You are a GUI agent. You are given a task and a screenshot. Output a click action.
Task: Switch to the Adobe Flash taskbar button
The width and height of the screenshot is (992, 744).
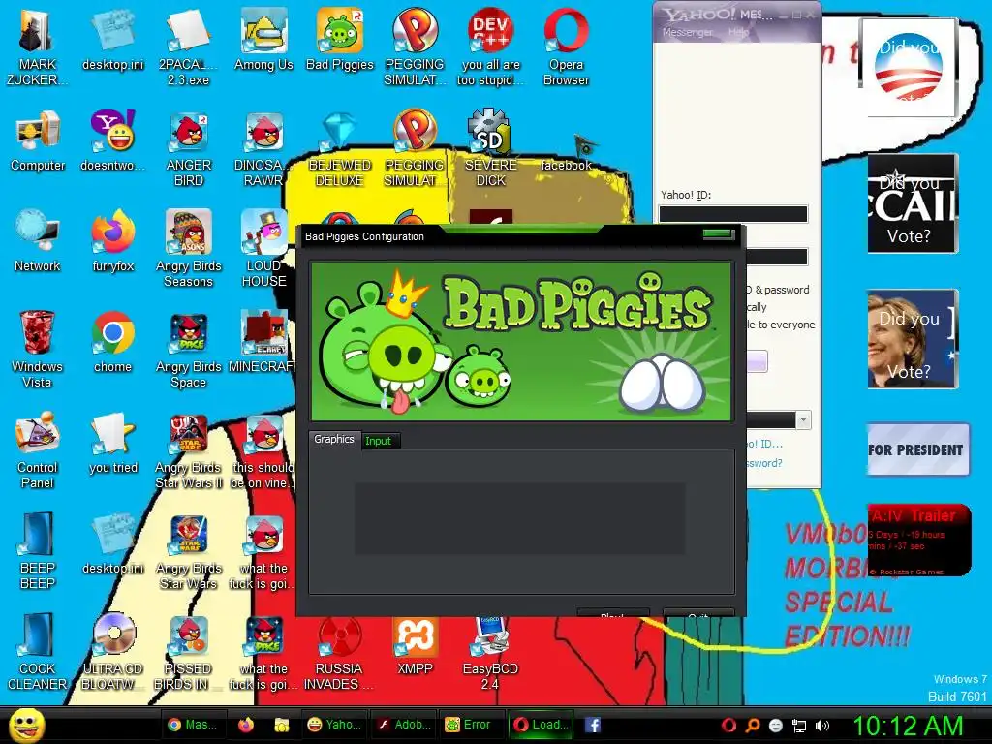point(404,725)
